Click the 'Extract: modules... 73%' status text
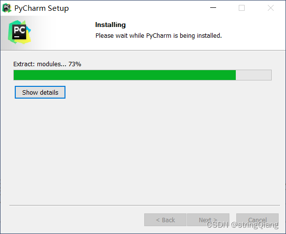286x234 pixels. [x=47, y=64]
